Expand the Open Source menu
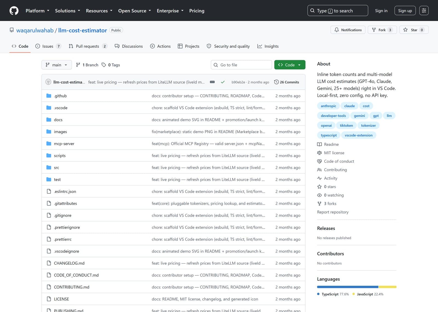The width and height of the screenshot is (438, 312). (x=135, y=11)
